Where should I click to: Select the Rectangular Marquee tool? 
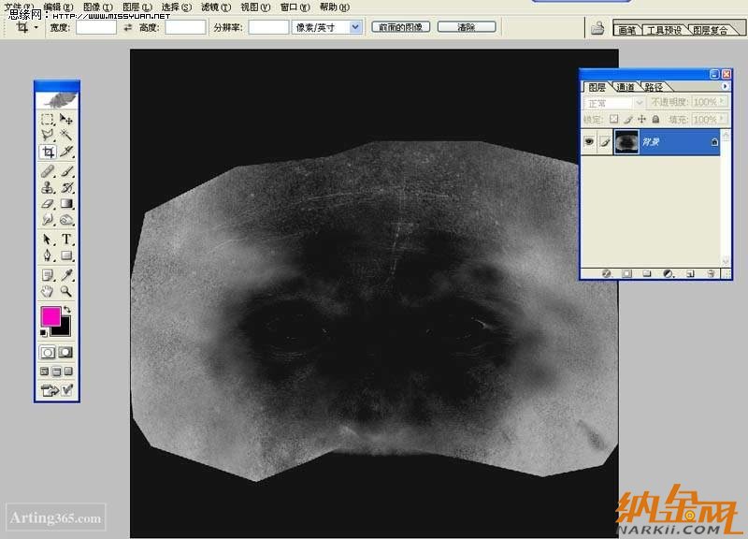click(48, 120)
